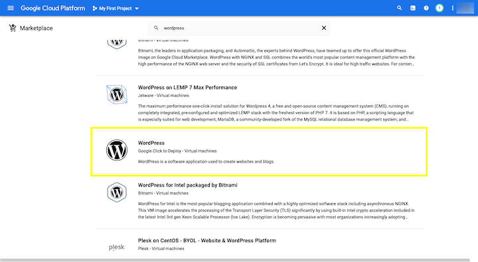Click 'WordPress is a software application' description
The image size is (478, 262).
[x=206, y=161]
